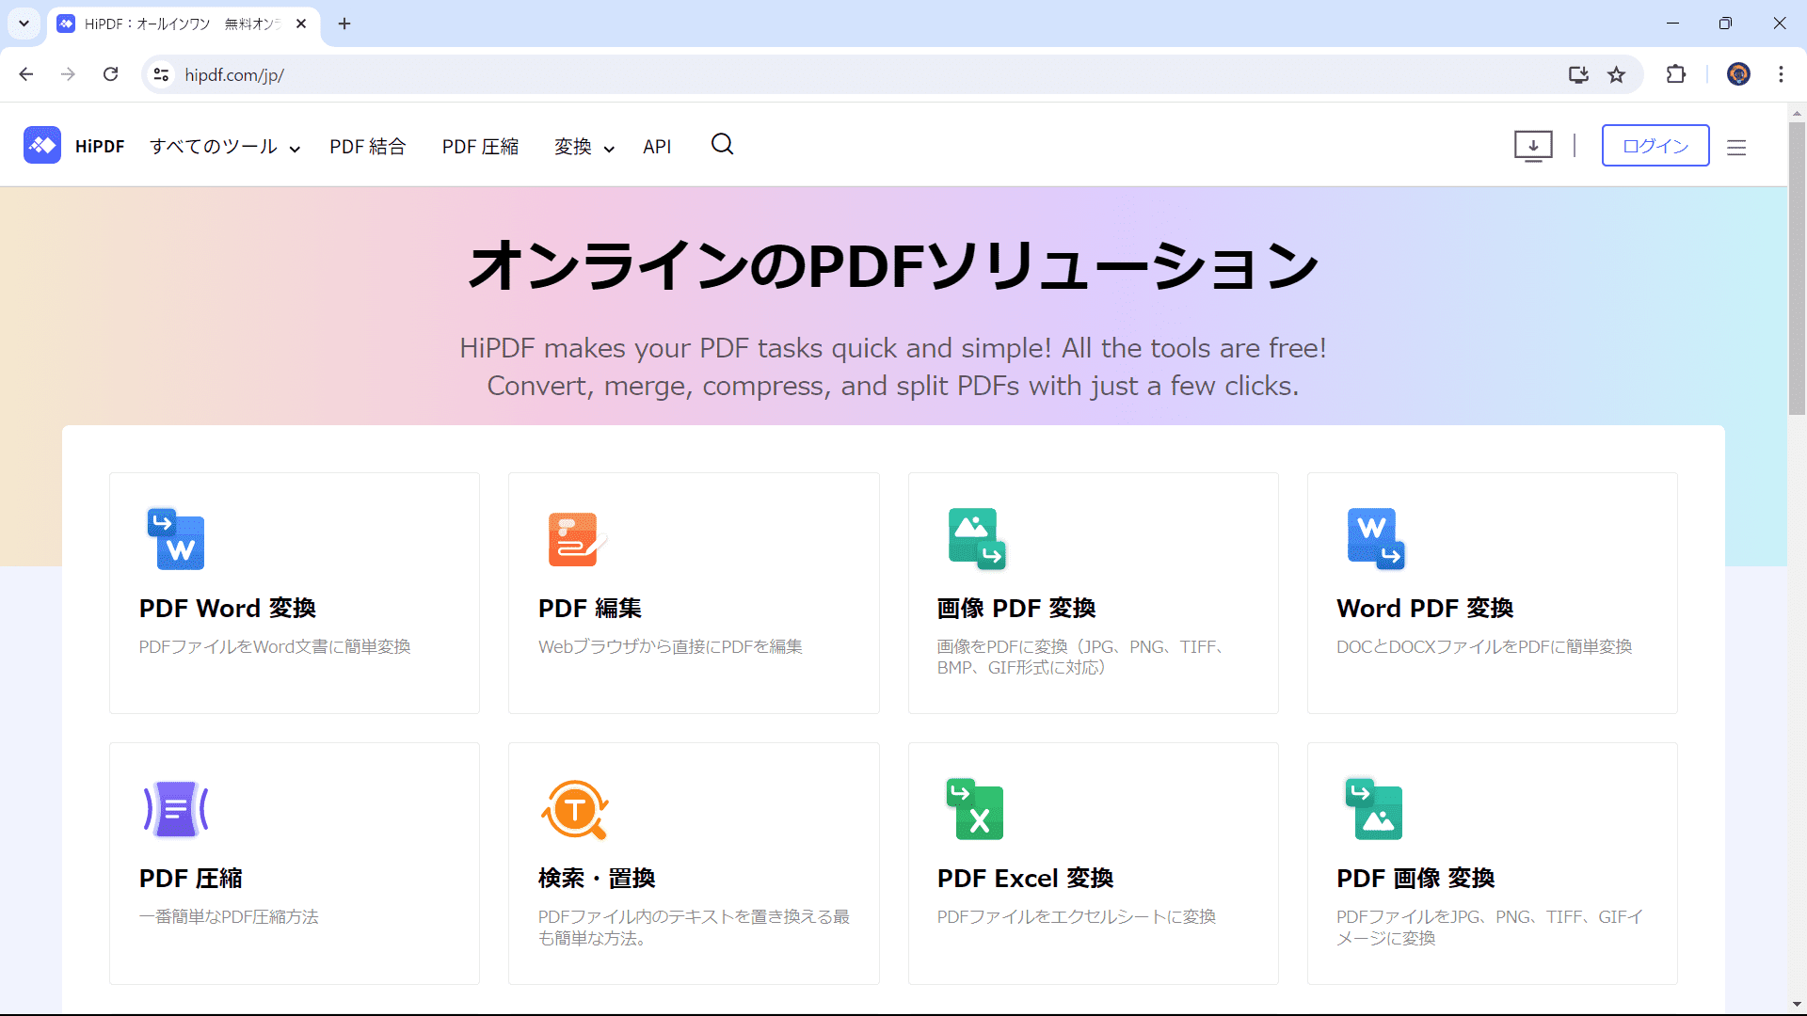
Task: Click the HiPDF logo icon
Action: [x=42, y=145]
